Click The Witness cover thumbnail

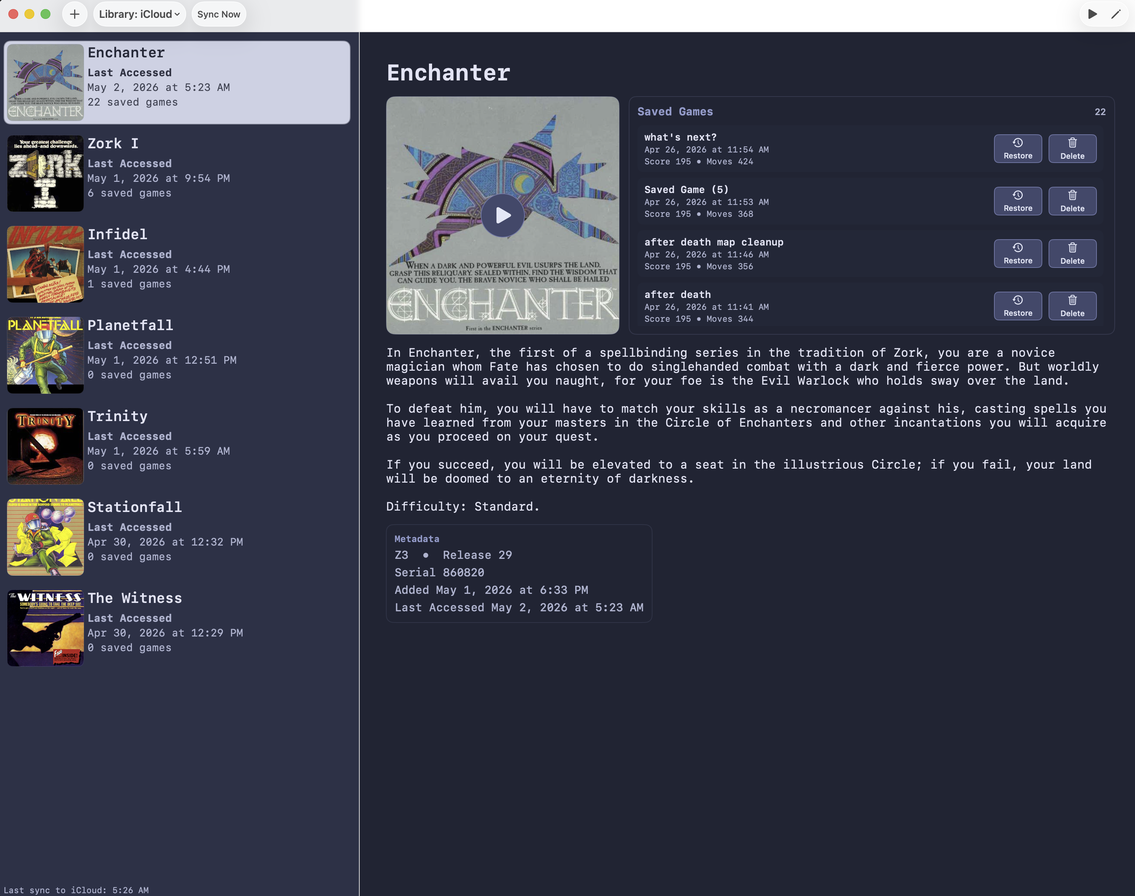pyautogui.click(x=45, y=628)
